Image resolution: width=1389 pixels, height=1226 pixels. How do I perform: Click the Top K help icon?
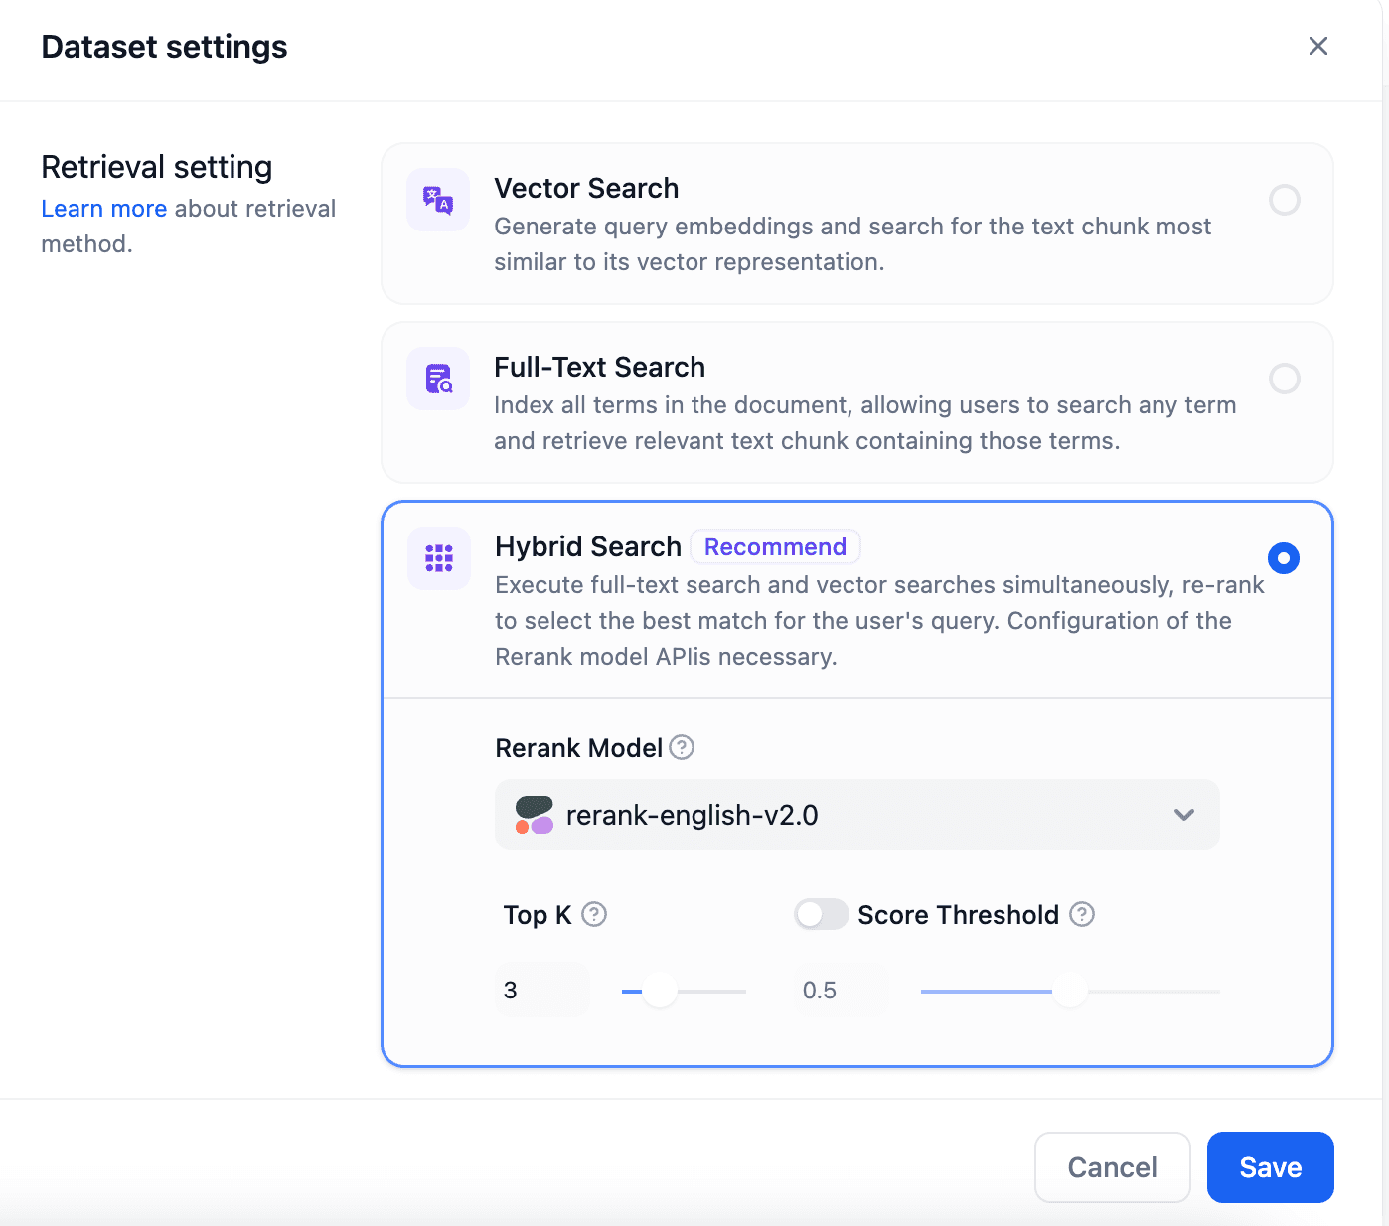tap(594, 914)
